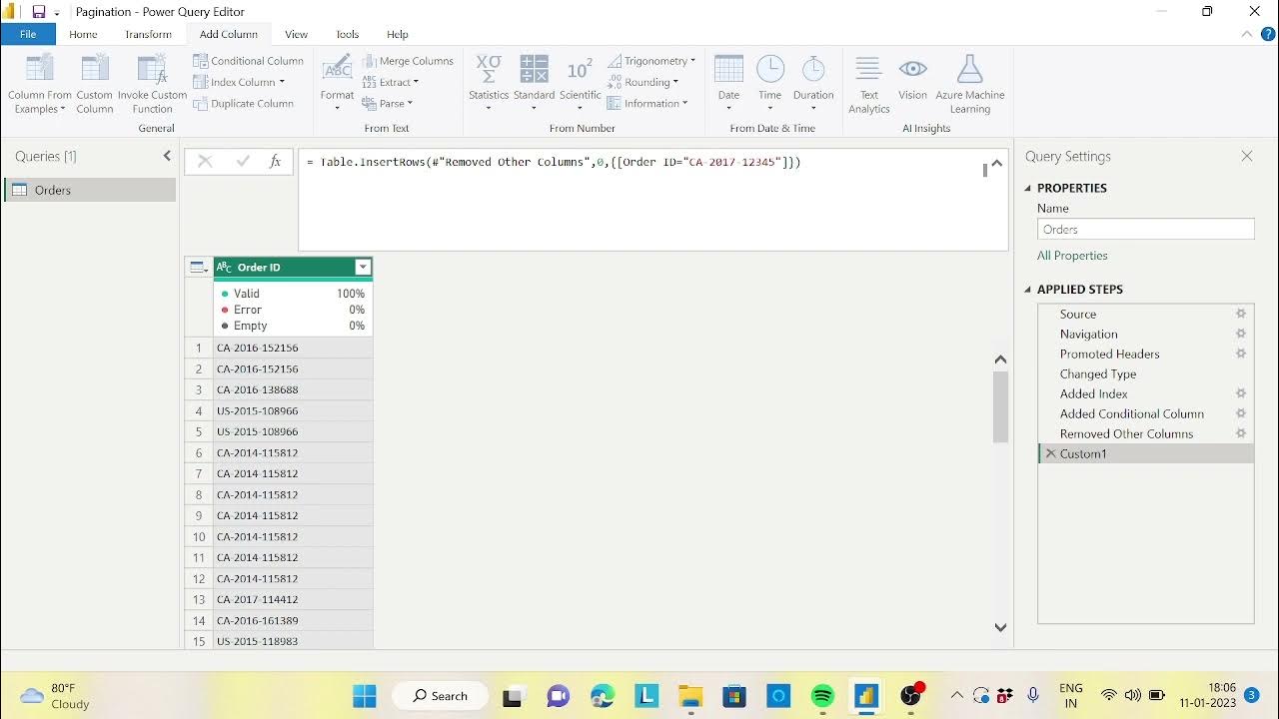The image size is (1279, 719).
Task: Cancel the formula edit with X
Action: [x=205, y=161]
